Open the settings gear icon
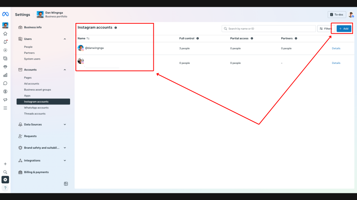 click(x=5, y=180)
